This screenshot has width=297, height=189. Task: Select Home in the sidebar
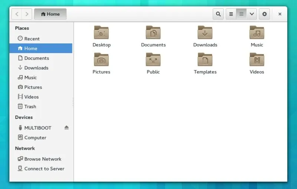(41, 48)
